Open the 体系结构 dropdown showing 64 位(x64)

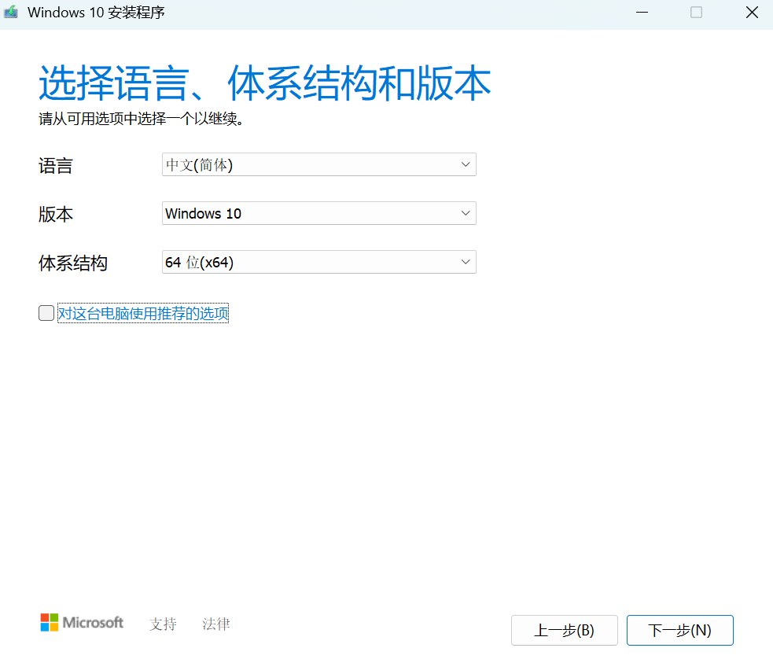point(319,262)
